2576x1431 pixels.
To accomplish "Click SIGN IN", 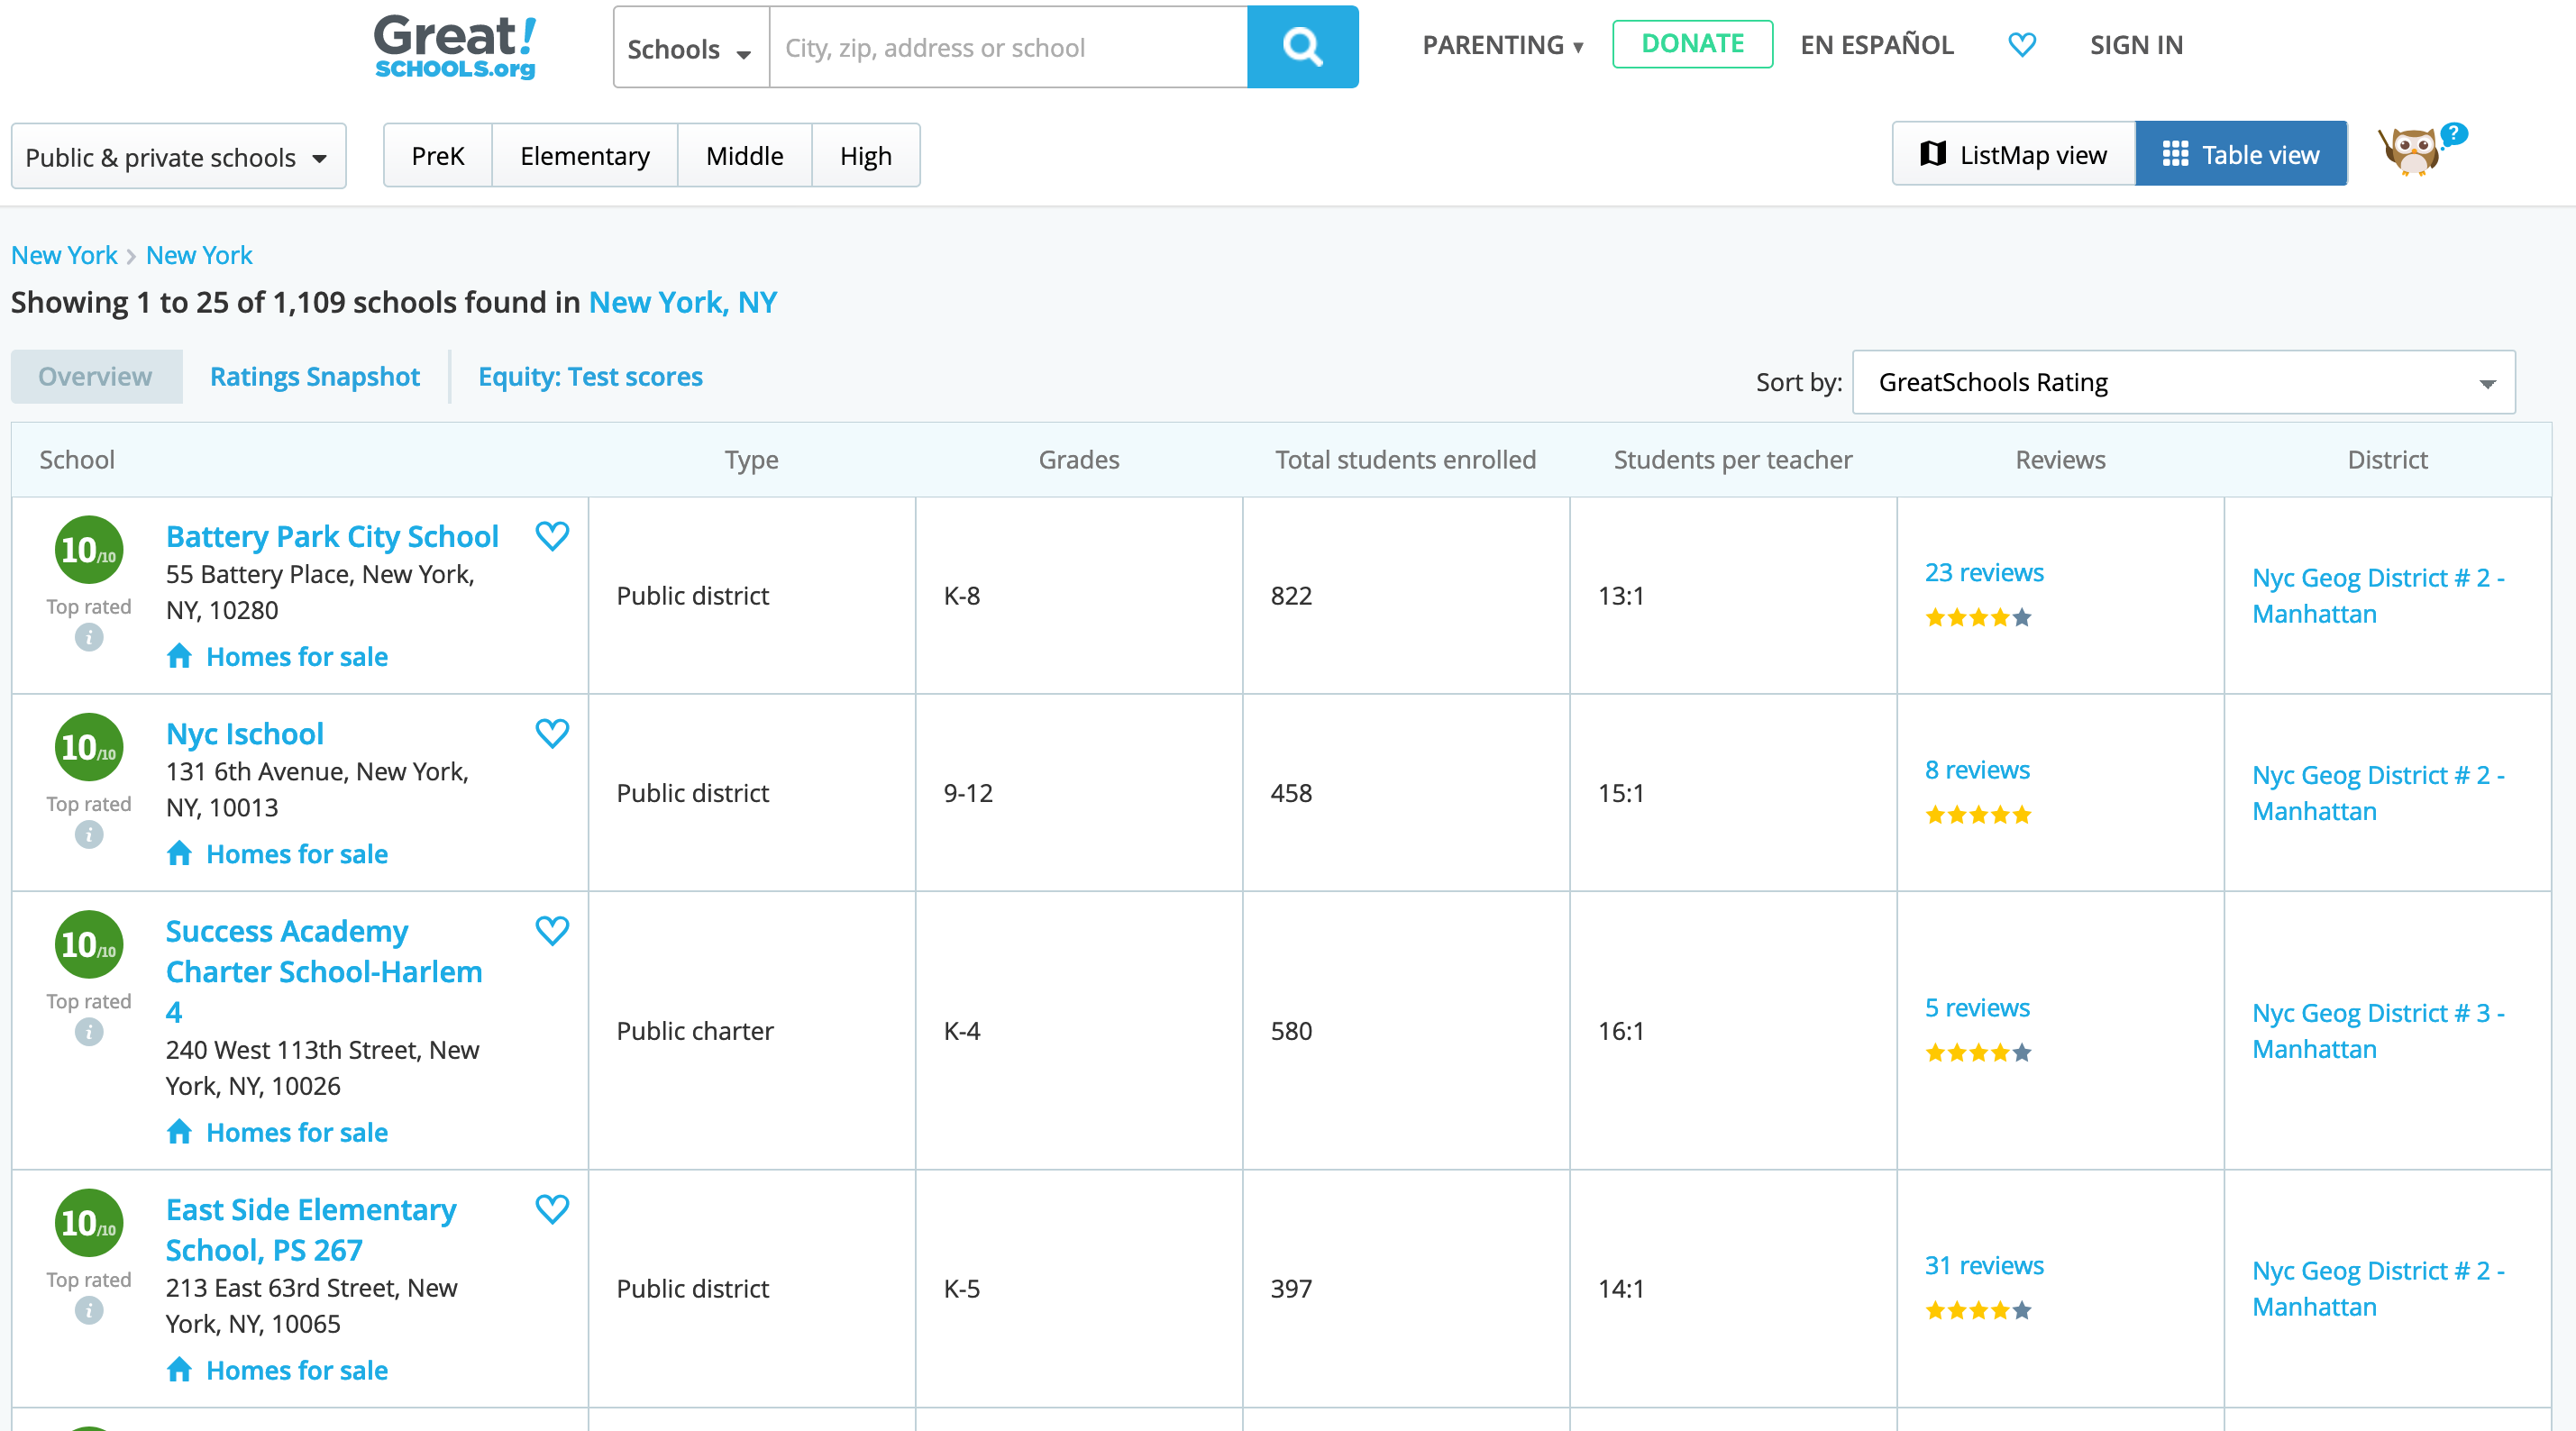I will [x=2136, y=45].
